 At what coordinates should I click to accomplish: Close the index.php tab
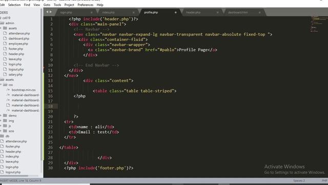[133, 12]
